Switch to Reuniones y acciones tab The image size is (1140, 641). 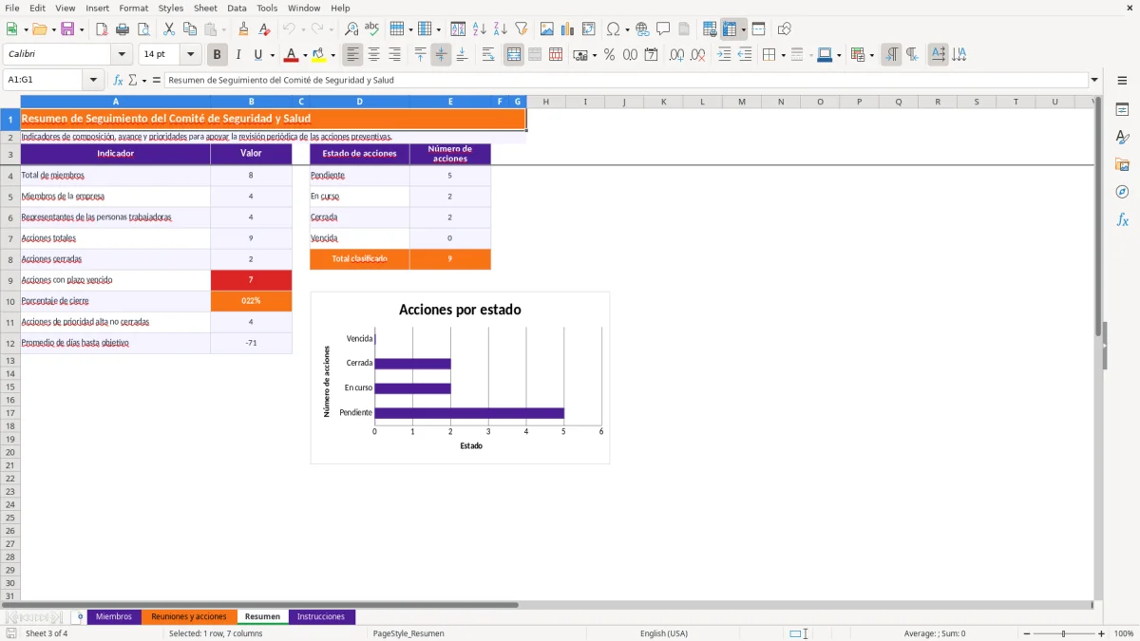point(189,616)
